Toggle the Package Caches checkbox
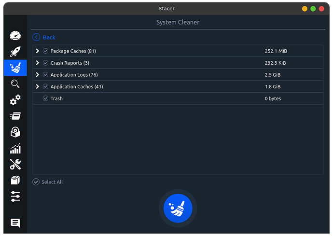The image size is (333, 237). (x=45, y=51)
